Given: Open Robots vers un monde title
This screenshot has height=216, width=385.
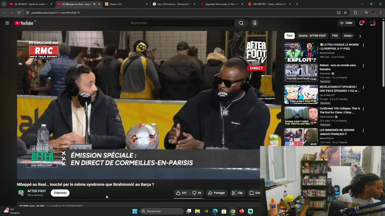Looking at the screenshot, I should tap(338, 67).
